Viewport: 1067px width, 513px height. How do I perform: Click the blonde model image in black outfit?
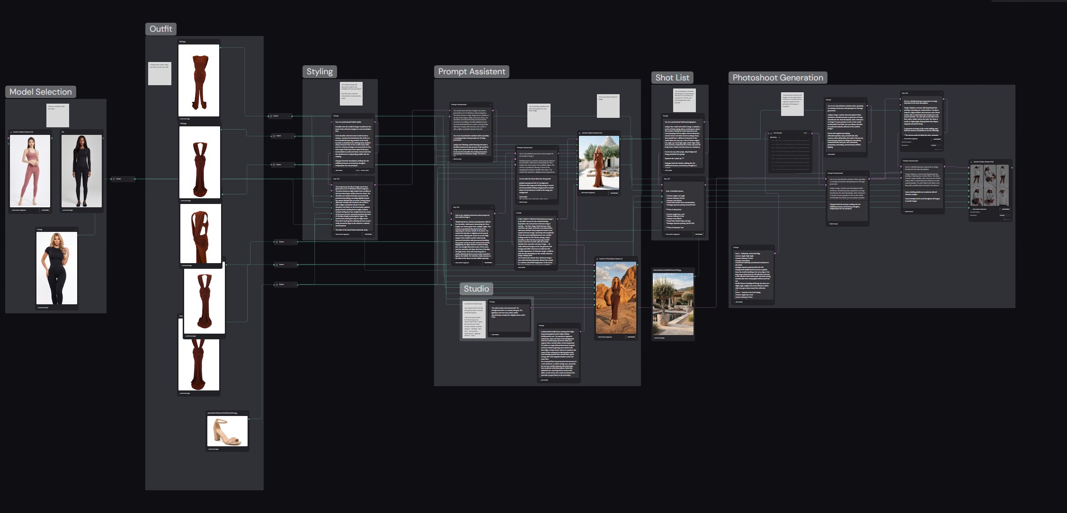pyautogui.click(x=57, y=268)
